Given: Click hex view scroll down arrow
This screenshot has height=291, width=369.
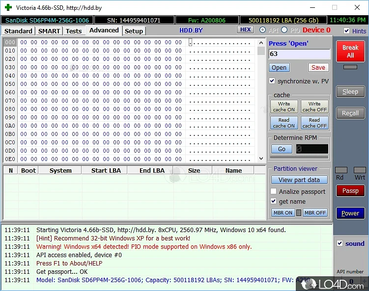Looking at the screenshot, I should pyautogui.click(x=261, y=159).
